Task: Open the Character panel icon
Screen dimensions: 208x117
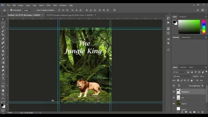Action: pyautogui.click(x=168, y=39)
